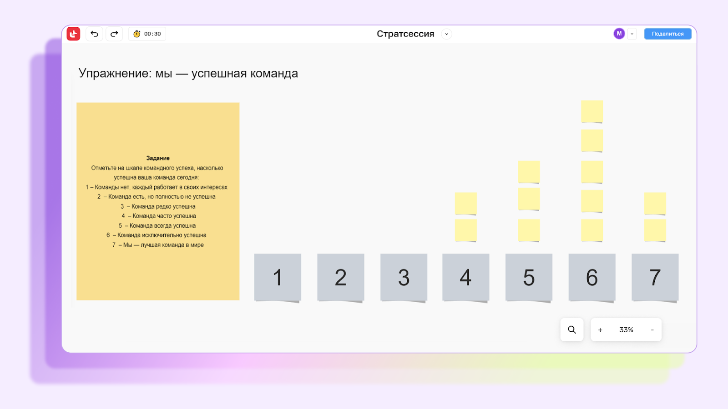Click the line '4 – Команда часто успешна'
Viewport: 728px width, 409px height.
click(159, 216)
